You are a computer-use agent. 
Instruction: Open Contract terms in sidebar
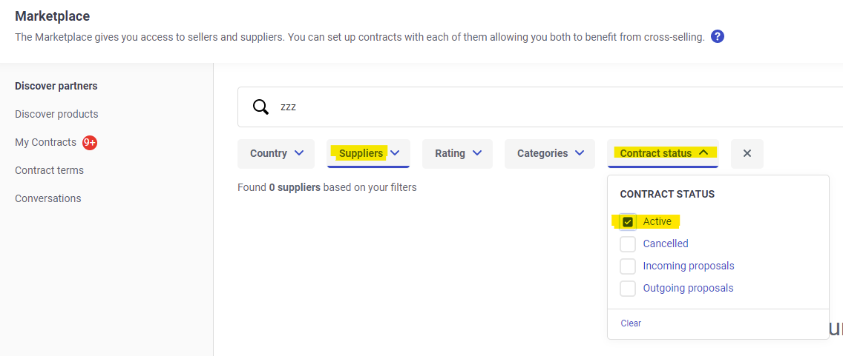tap(50, 170)
